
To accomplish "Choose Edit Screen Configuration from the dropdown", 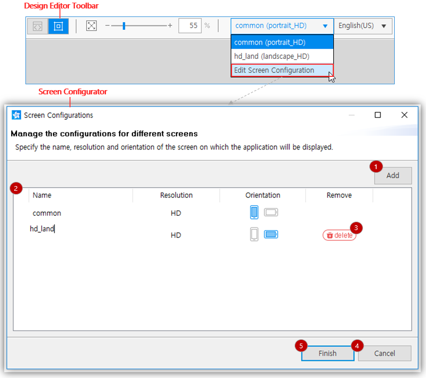I will (274, 70).
